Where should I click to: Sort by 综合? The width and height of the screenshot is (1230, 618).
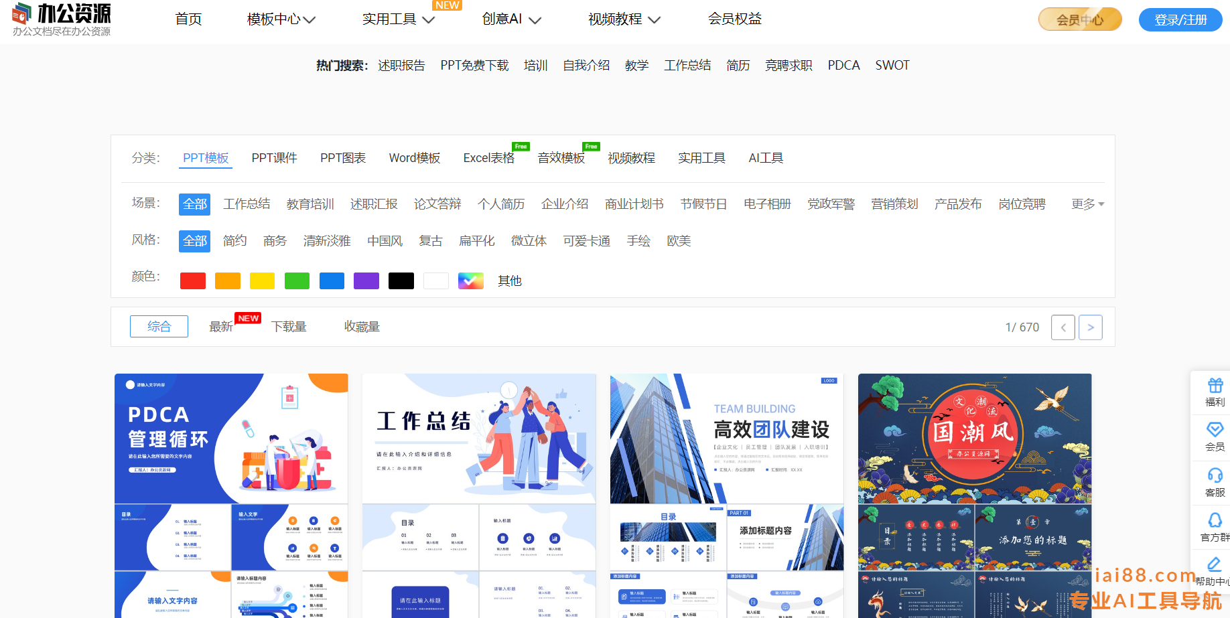159,327
